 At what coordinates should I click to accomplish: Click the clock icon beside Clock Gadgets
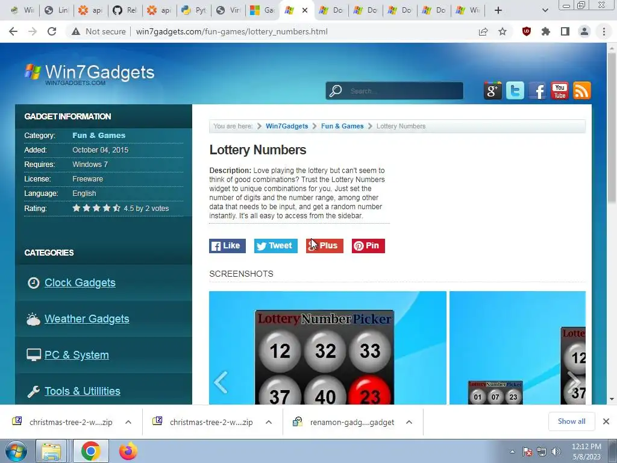pos(34,283)
